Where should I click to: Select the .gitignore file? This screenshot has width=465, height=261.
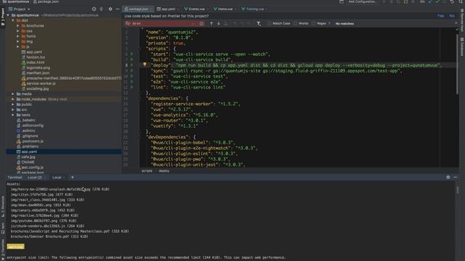pyautogui.click(x=30, y=136)
